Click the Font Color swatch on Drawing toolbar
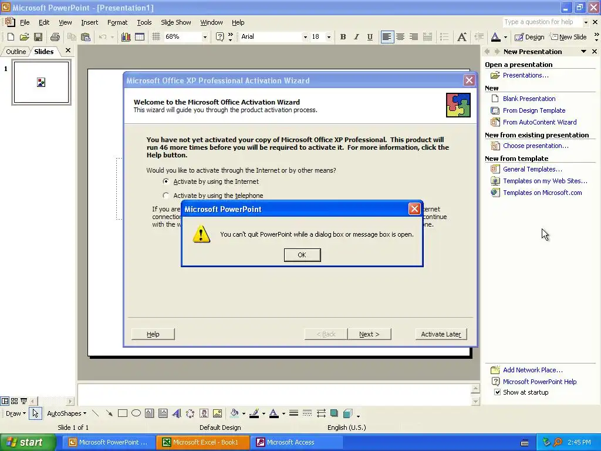The image size is (601, 451). pyautogui.click(x=274, y=413)
